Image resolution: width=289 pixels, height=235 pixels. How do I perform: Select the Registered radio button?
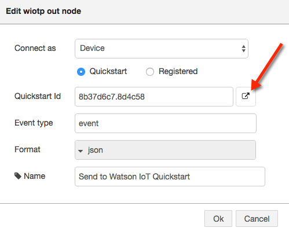(x=150, y=72)
